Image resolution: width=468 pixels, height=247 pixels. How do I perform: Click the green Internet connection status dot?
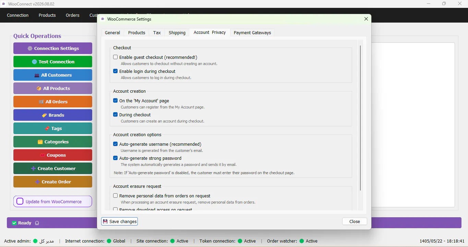coord(109,241)
